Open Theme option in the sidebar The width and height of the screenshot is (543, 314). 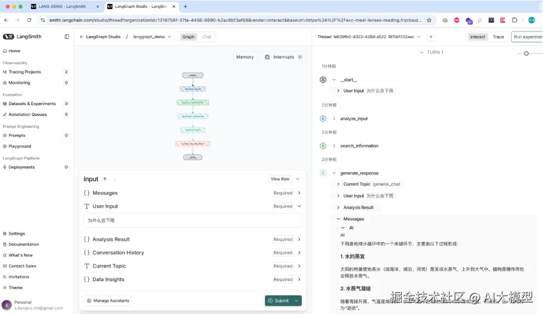click(x=15, y=287)
